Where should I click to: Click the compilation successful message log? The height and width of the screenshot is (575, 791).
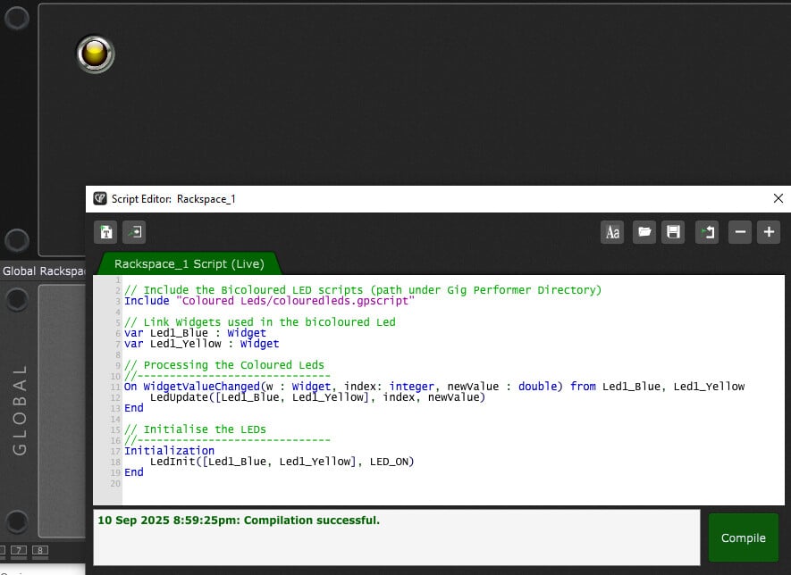tap(395, 537)
